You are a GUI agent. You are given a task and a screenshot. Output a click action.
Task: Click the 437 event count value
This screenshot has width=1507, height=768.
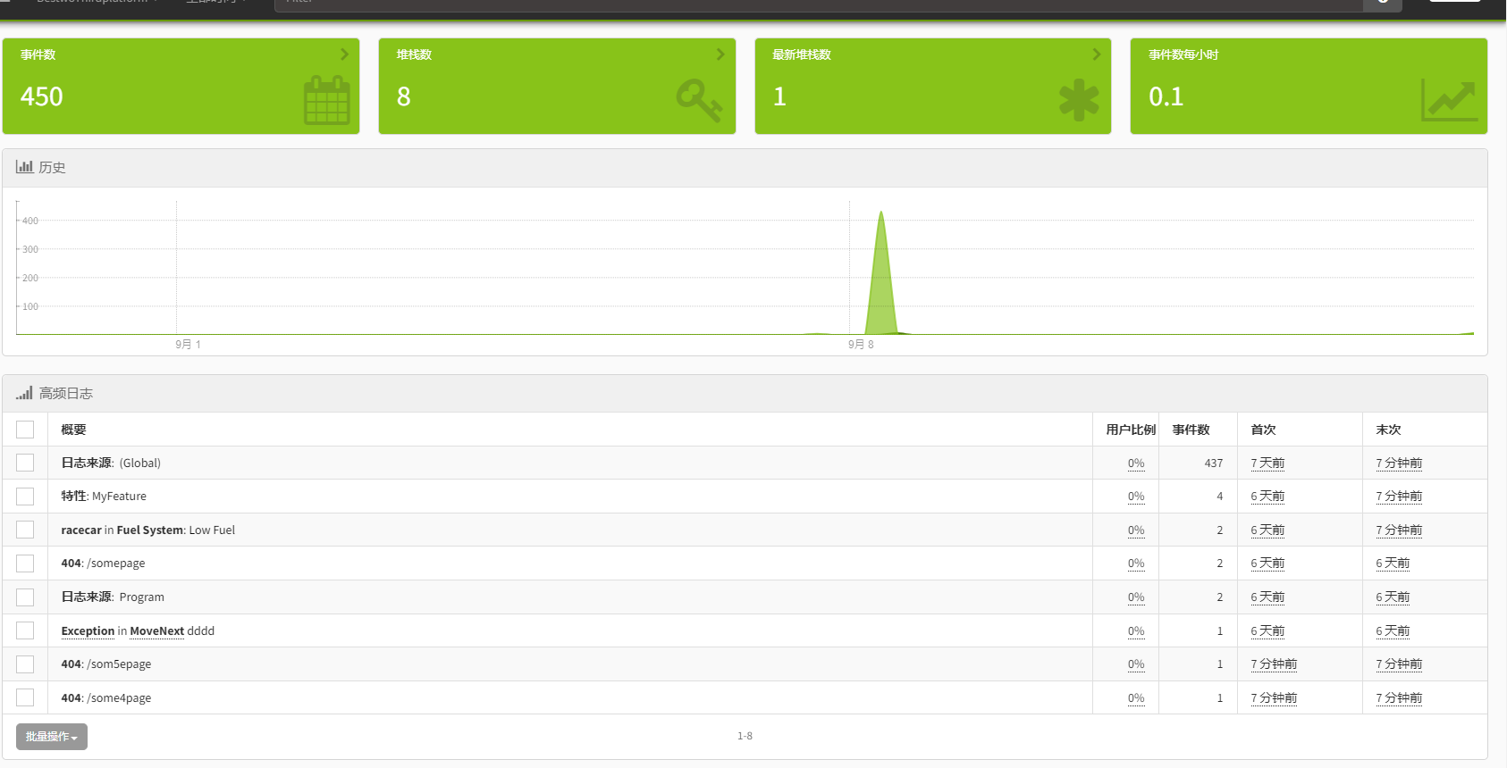[x=1213, y=463]
